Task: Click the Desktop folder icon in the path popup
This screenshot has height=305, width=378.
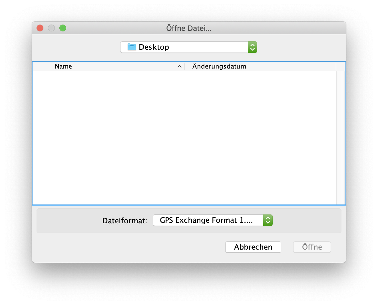Action: pyautogui.click(x=132, y=47)
